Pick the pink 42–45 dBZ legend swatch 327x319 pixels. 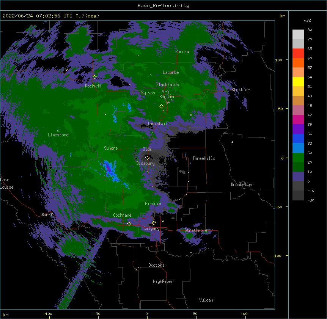[x=298, y=110]
